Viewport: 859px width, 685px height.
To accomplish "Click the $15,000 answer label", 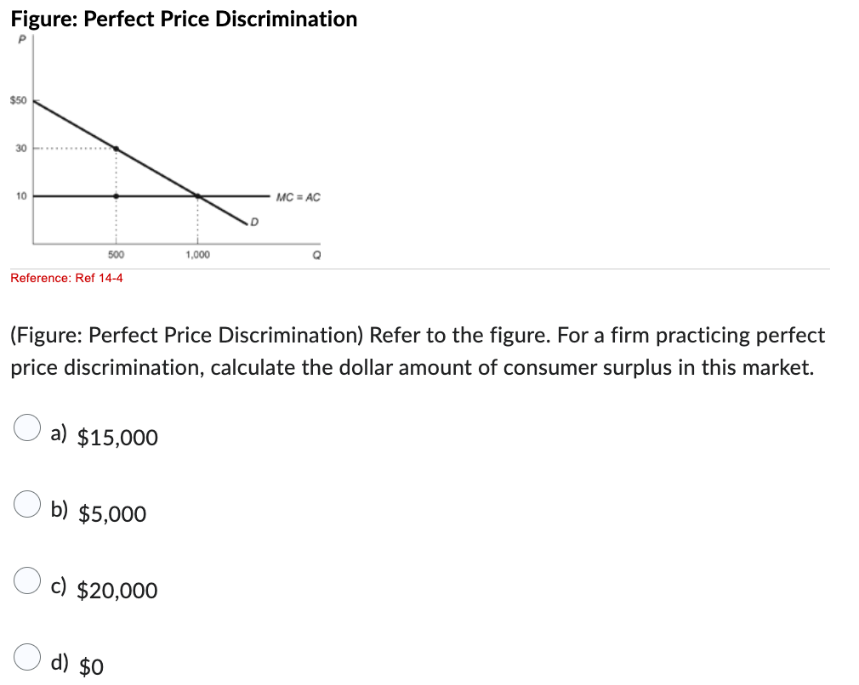I will click(117, 438).
